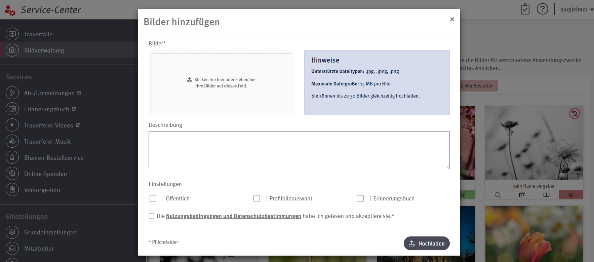Click into the Beschreibung text area
Viewport: 594px width, 262px height.
click(299, 150)
